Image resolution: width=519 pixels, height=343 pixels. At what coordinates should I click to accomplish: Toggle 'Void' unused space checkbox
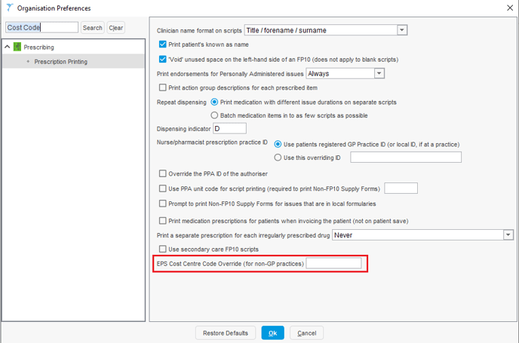[x=163, y=59]
